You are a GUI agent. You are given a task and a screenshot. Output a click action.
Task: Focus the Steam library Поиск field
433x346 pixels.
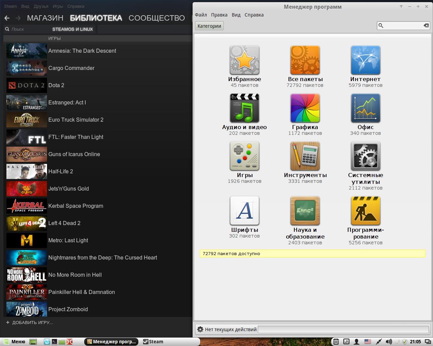click(27, 29)
